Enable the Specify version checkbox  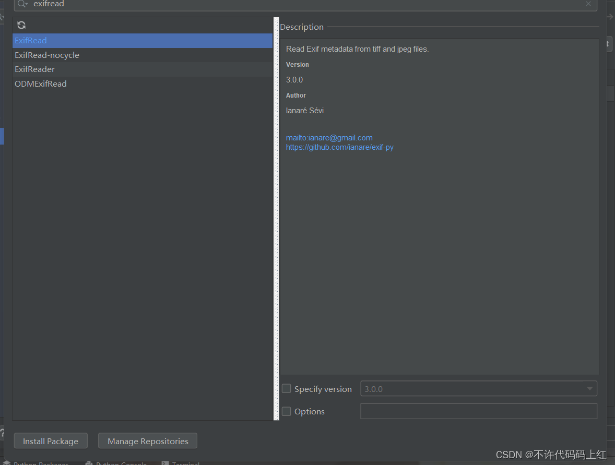click(286, 389)
